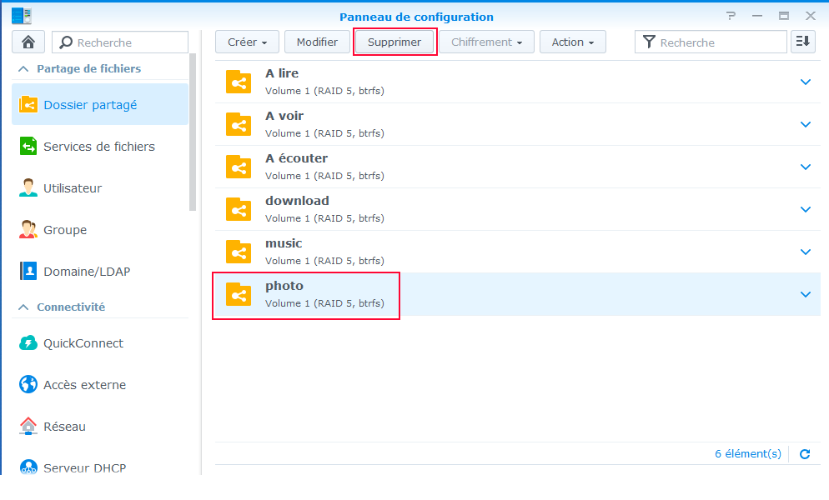The height and width of the screenshot is (500, 829).
Task: Select the music shared folder row
Action: tap(500, 252)
